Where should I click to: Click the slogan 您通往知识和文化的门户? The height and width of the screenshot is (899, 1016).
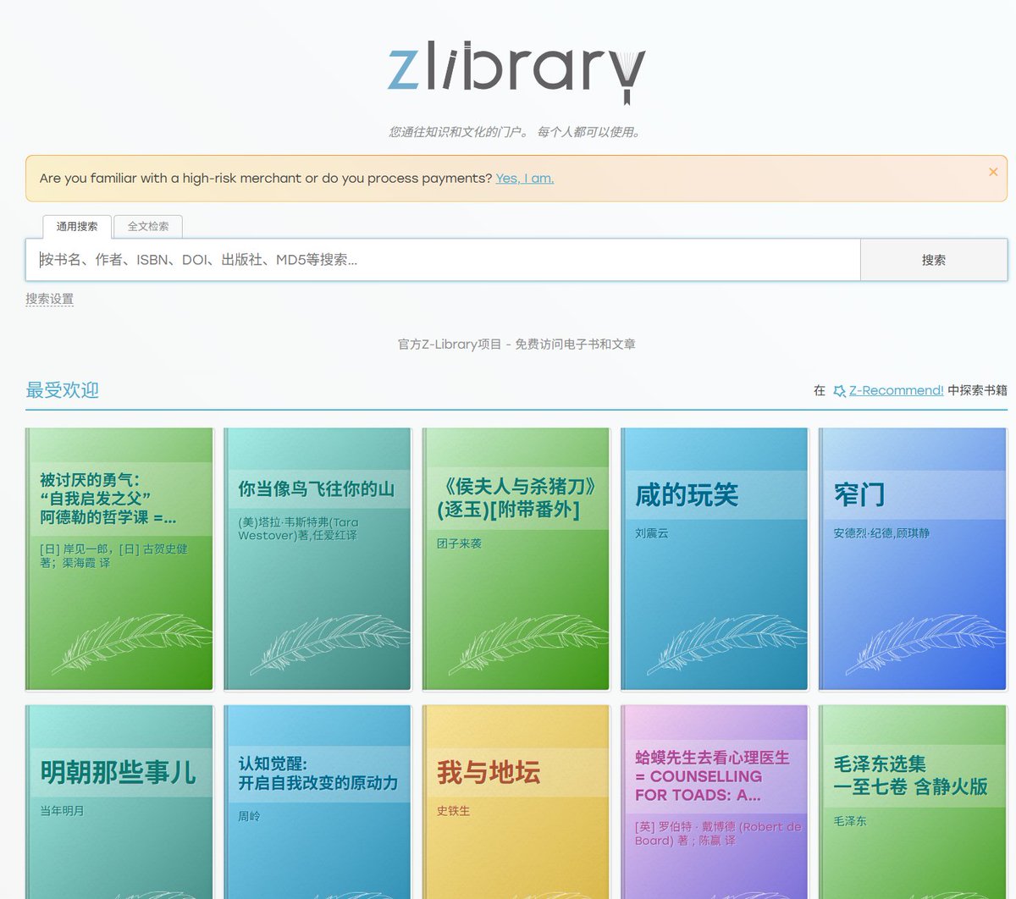pos(516,132)
